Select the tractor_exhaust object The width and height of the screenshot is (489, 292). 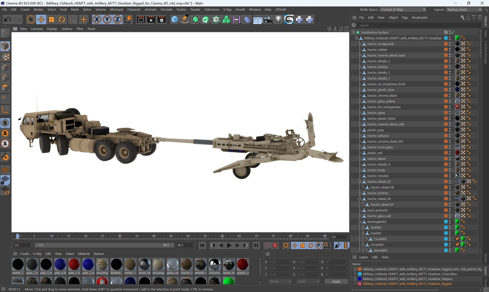(x=378, y=136)
